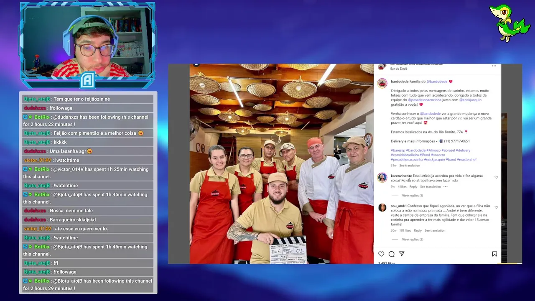The image size is (535, 301).
Task: Like sou_andri's comment with its heart
Action: point(496,207)
